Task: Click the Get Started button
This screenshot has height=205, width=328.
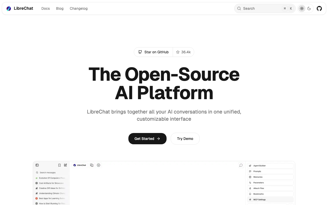Action: (x=147, y=139)
